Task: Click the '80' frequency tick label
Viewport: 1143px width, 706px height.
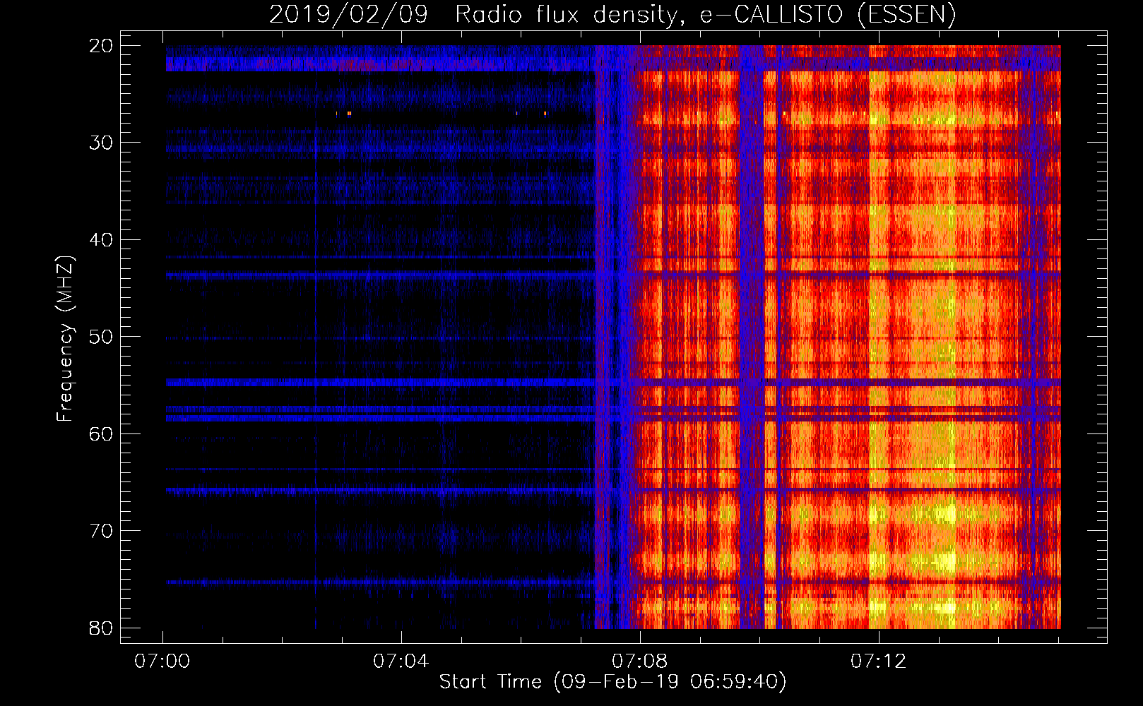Action: pyautogui.click(x=101, y=628)
